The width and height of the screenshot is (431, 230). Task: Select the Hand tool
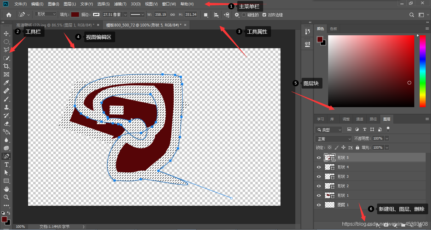[x=6, y=189]
